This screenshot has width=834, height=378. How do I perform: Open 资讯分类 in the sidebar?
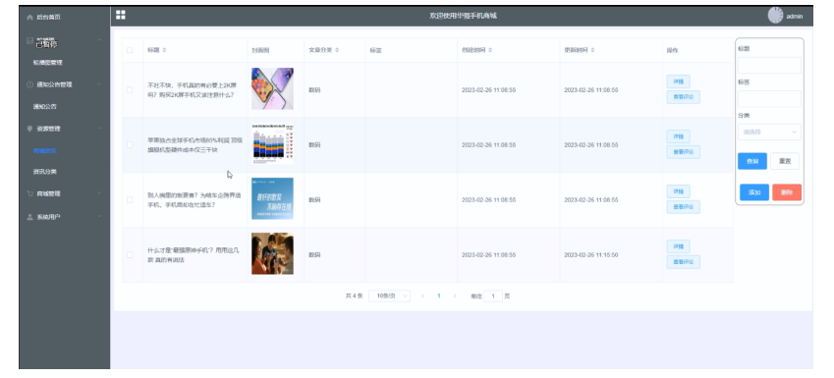(44, 172)
